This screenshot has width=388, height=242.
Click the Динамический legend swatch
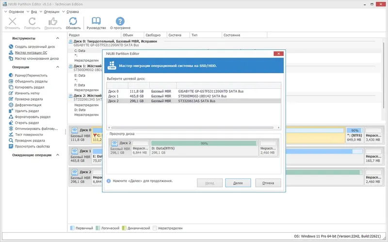click(124, 228)
